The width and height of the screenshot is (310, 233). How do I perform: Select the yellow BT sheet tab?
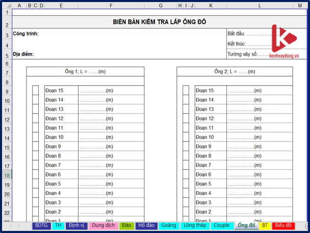(x=265, y=225)
